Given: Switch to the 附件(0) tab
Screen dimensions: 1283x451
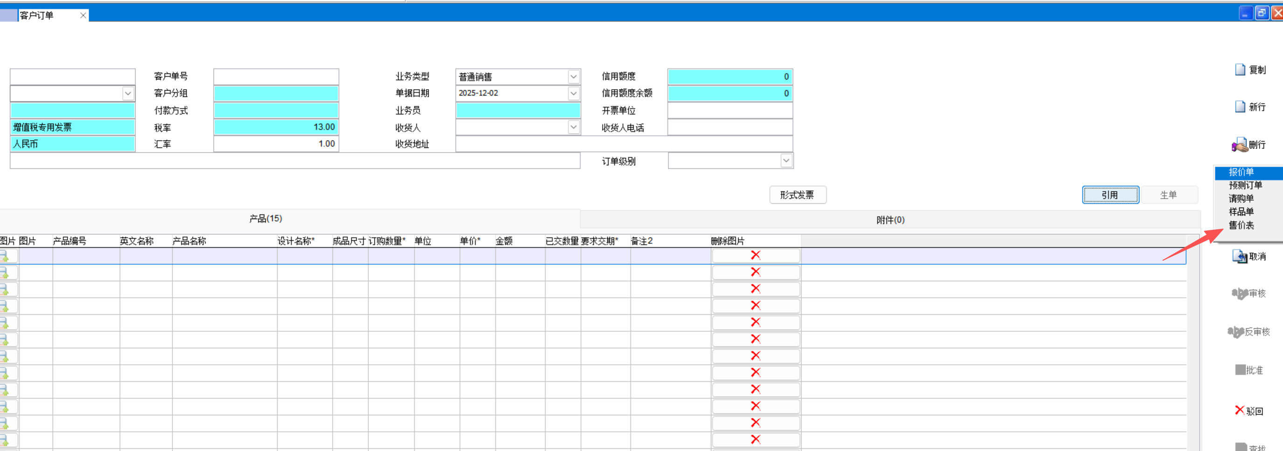Looking at the screenshot, I should (890, 220).
